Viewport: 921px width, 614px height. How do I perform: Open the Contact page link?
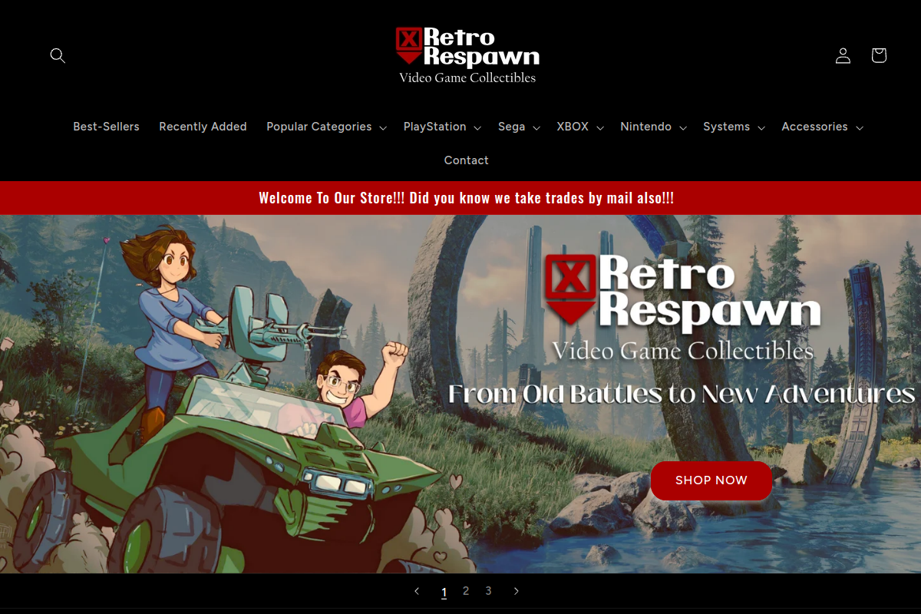[x=466, y=160]
